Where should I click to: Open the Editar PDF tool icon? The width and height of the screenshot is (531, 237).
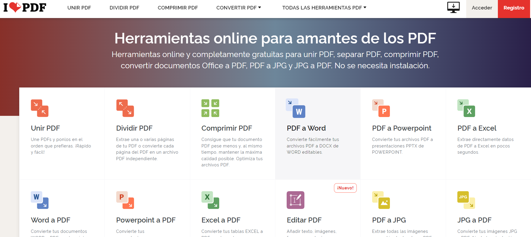tap(296, 200)
